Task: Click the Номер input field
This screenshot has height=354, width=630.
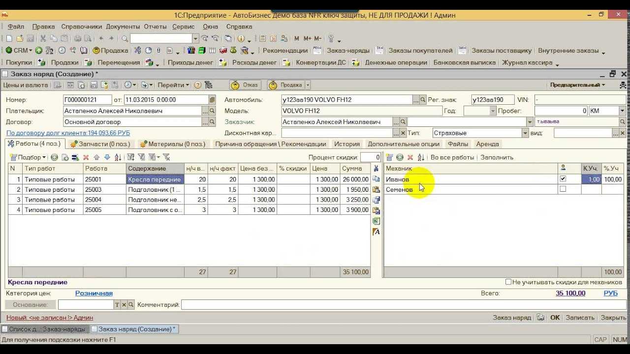Action: (88, 100)
